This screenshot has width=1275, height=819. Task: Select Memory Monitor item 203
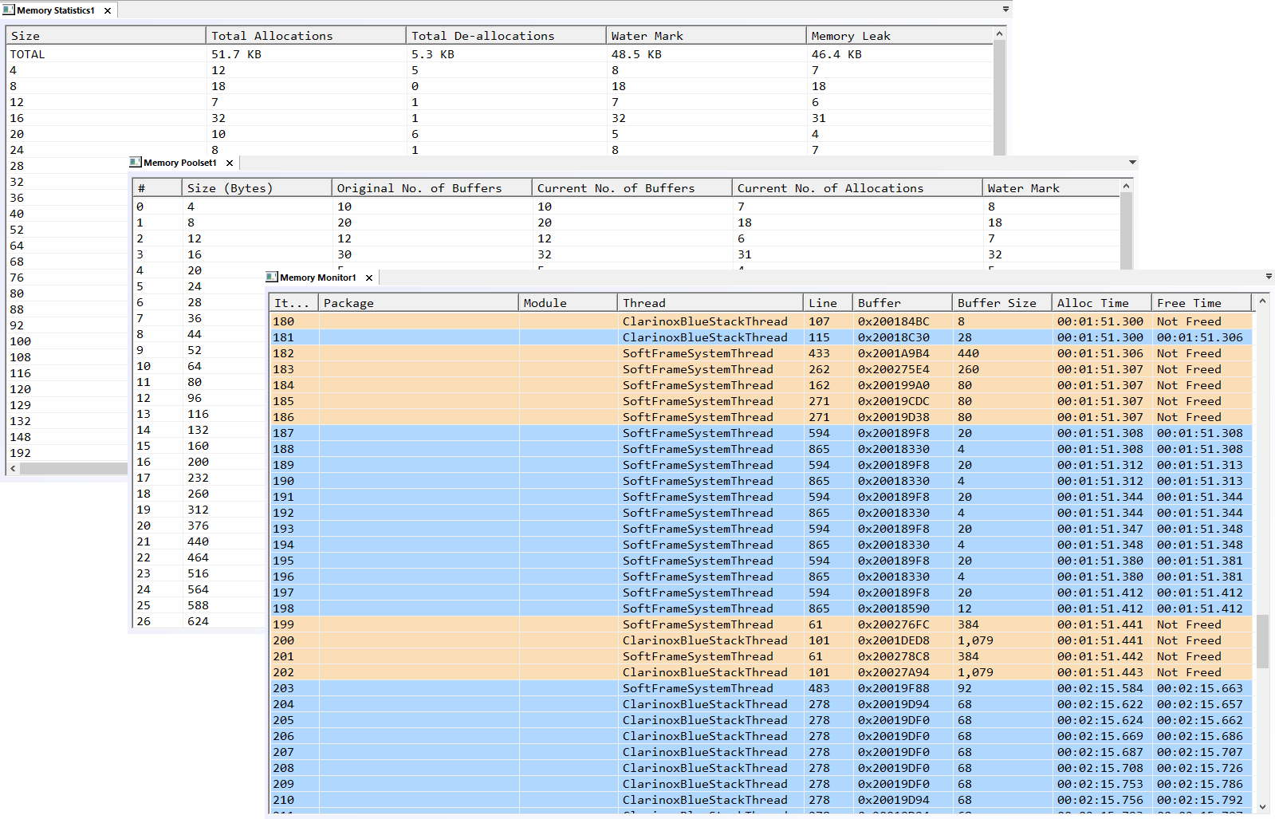coord(761,688)
